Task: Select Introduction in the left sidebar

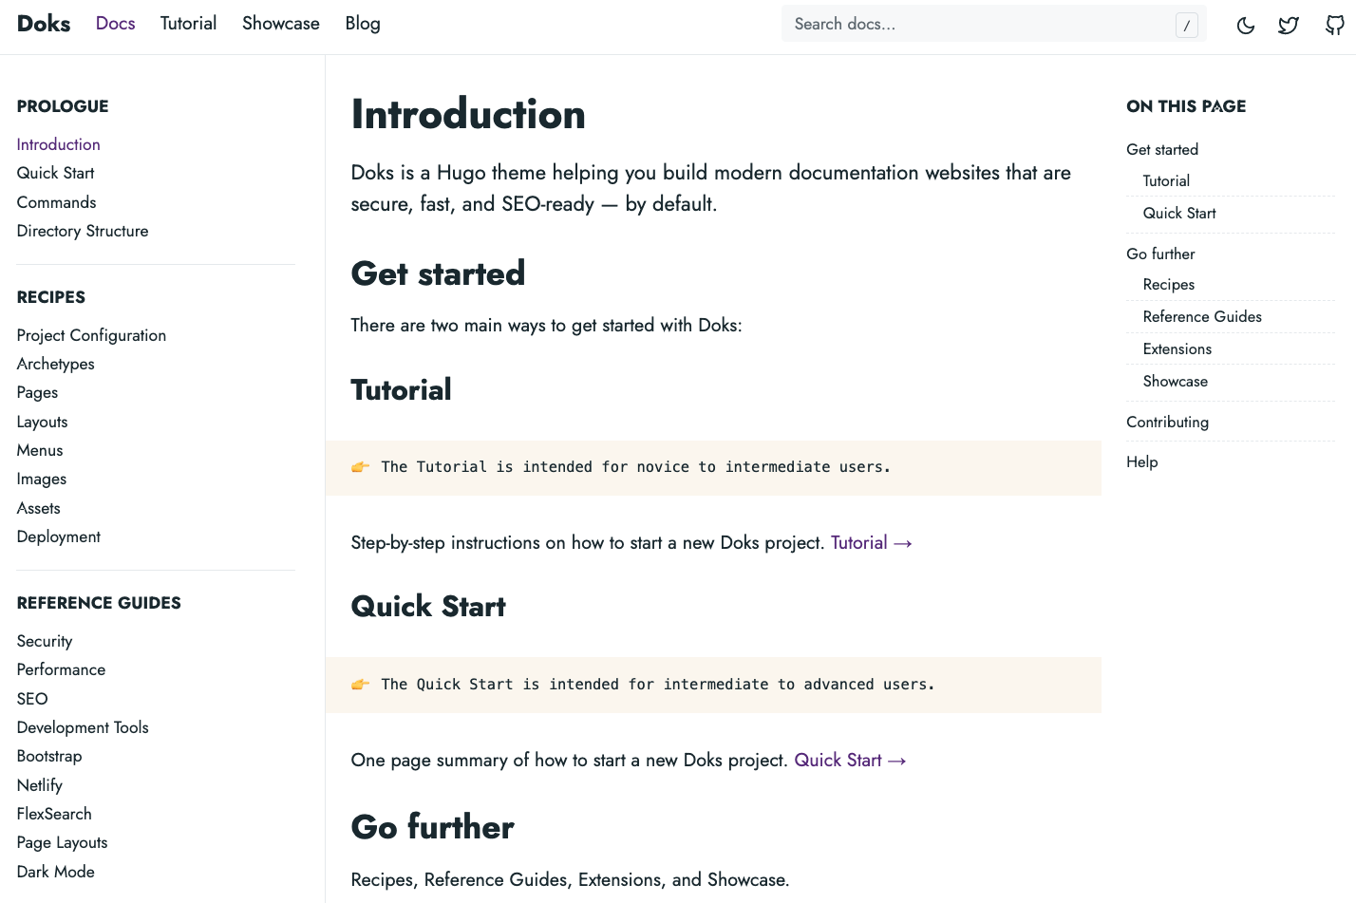Action: coord(59,144)
